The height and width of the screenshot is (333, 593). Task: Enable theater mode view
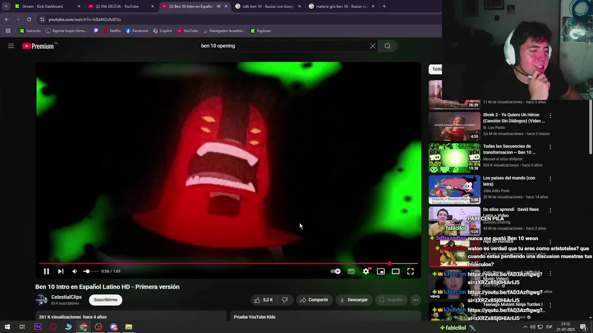pos(396,271)
